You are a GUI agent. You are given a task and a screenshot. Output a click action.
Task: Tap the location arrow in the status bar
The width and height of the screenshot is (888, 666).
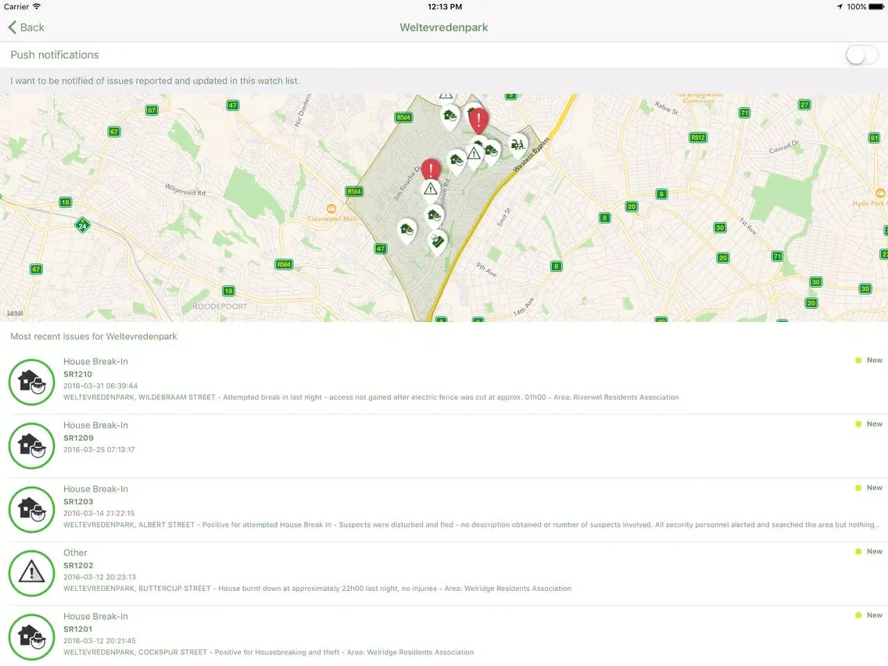(840, 7)
